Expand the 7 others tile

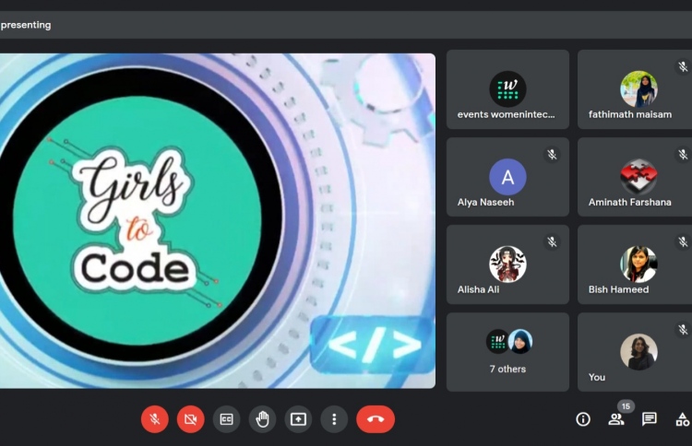click(x=507, y=352)
